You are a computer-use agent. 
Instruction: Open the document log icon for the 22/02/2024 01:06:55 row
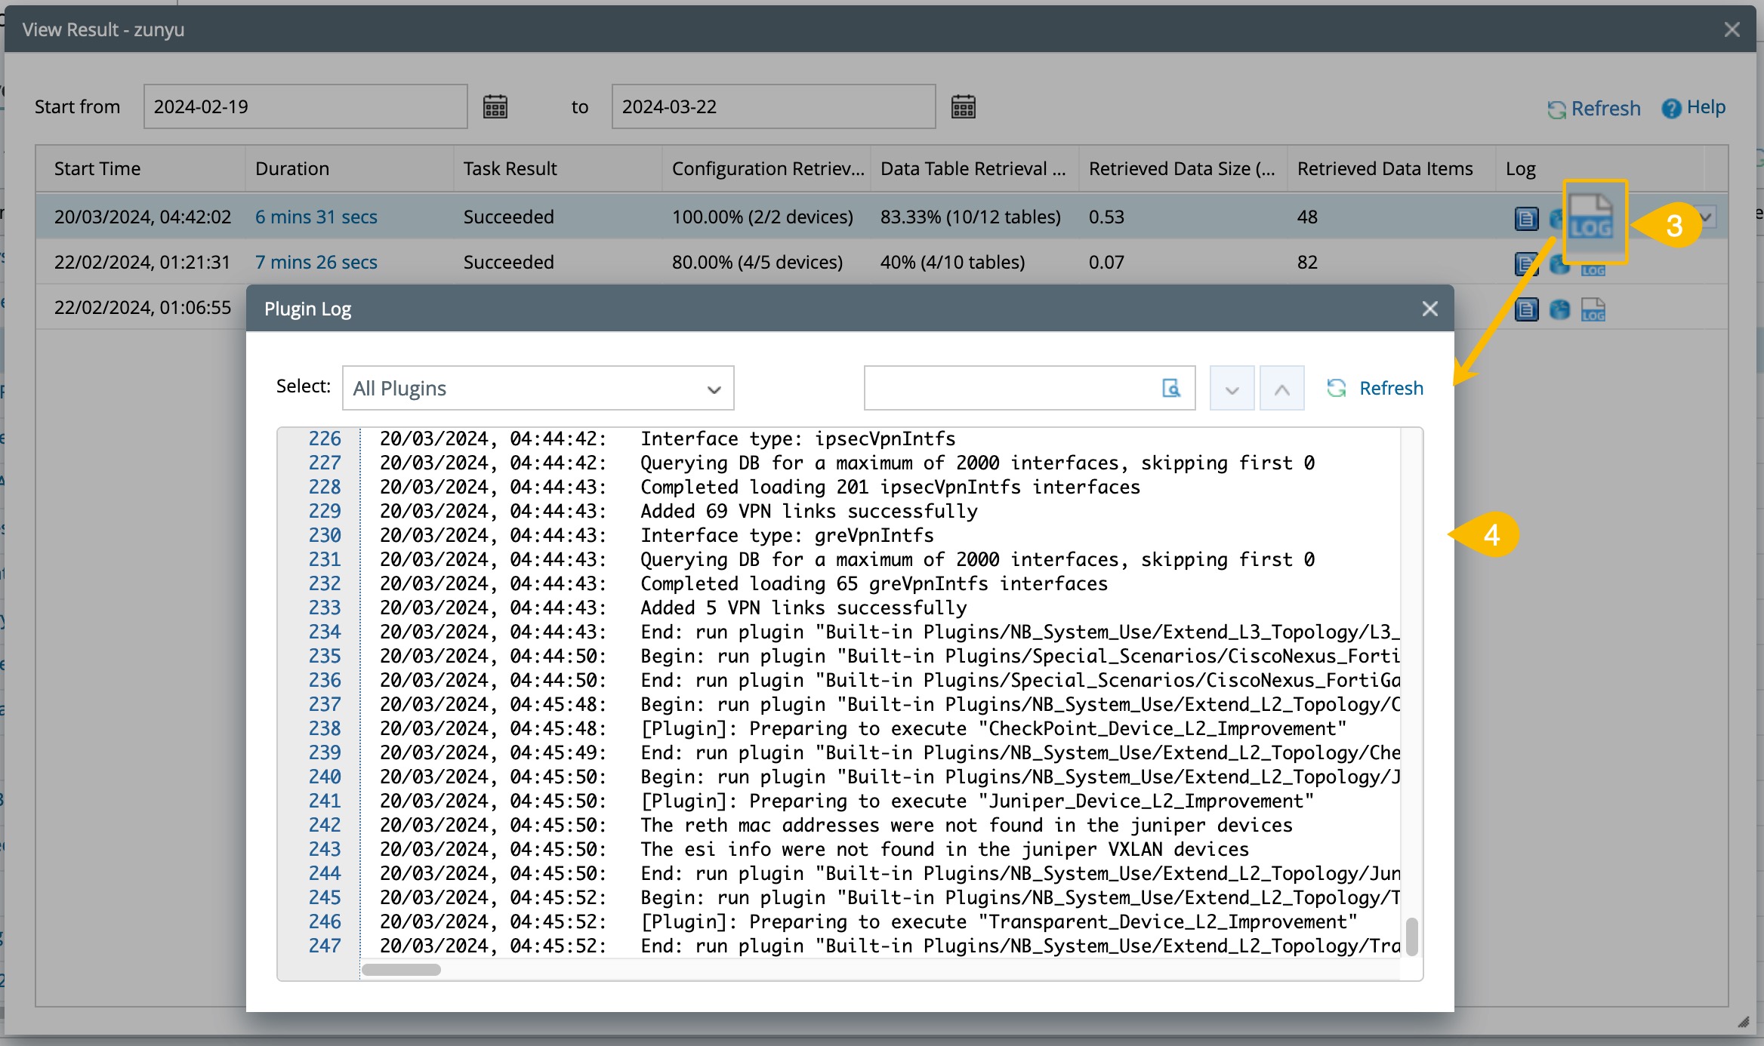click(1526, 309)
